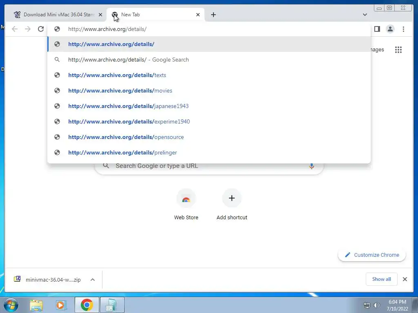
Task: Switch to Download Mini vMac tab
Action: point(56,15)
